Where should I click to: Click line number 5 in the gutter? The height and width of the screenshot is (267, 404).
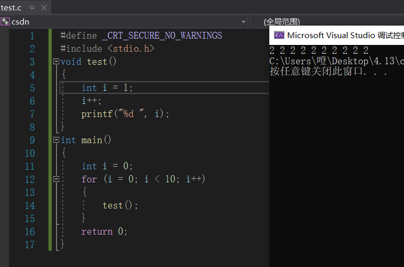[x=32, y=88]
